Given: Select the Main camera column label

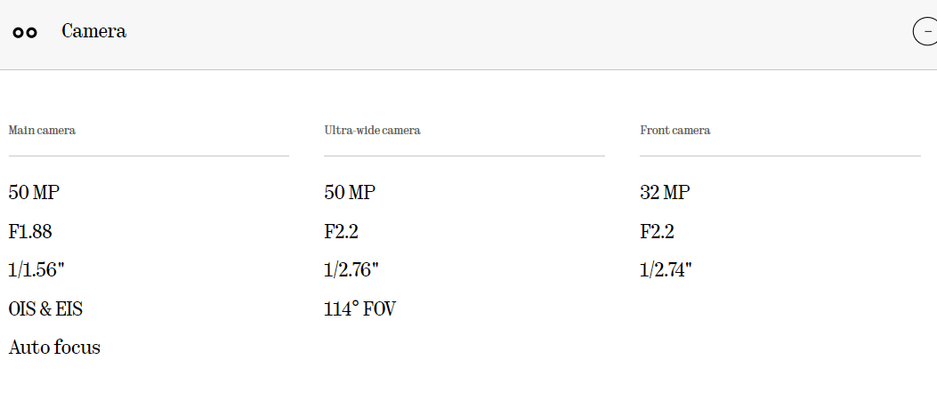Looking at the screenshot, I should pos(42,130).
